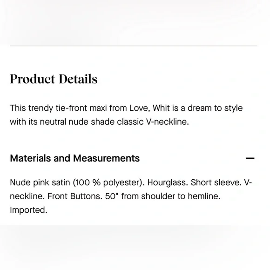Screen dimensions: 270x270
Task: Click the Materials and Measurements heading
Action: [x=75, y=158]
